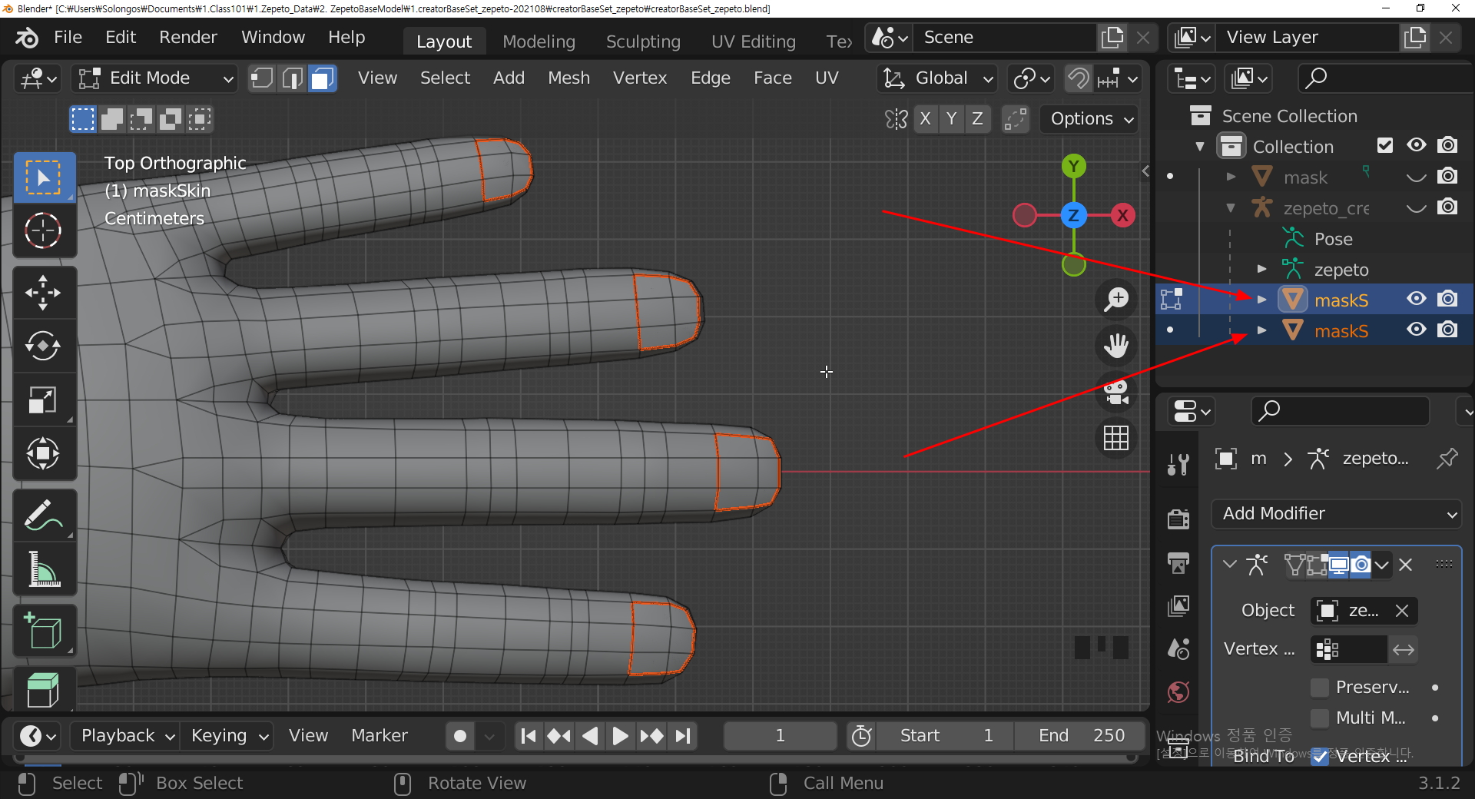The width and height of the screenshot is (1475, 799).
Task: Open the File menu
Action: click(x=68, y=37)
